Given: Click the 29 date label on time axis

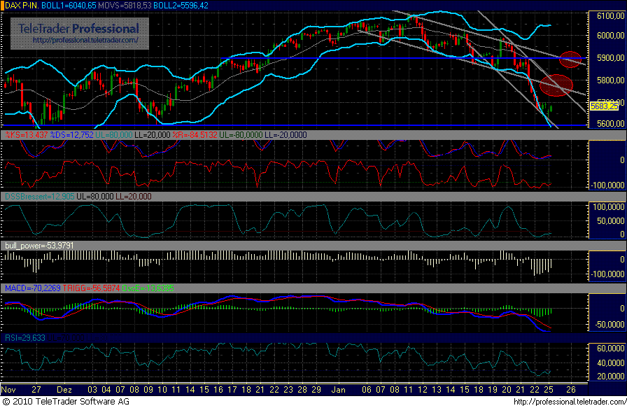Looking at the screenshot, I should click(316, 390).
